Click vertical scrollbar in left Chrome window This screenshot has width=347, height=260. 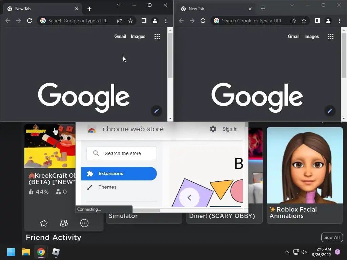coord(170,56)
